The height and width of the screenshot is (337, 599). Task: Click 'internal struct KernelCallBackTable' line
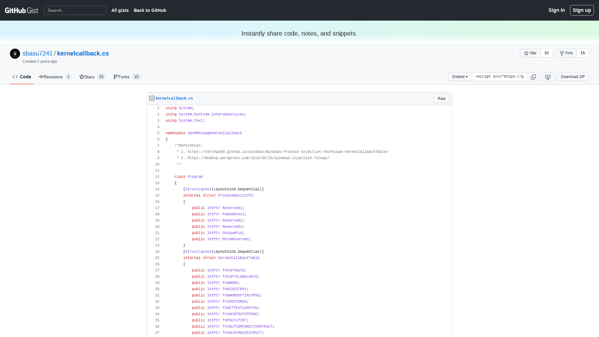point(221,258)
